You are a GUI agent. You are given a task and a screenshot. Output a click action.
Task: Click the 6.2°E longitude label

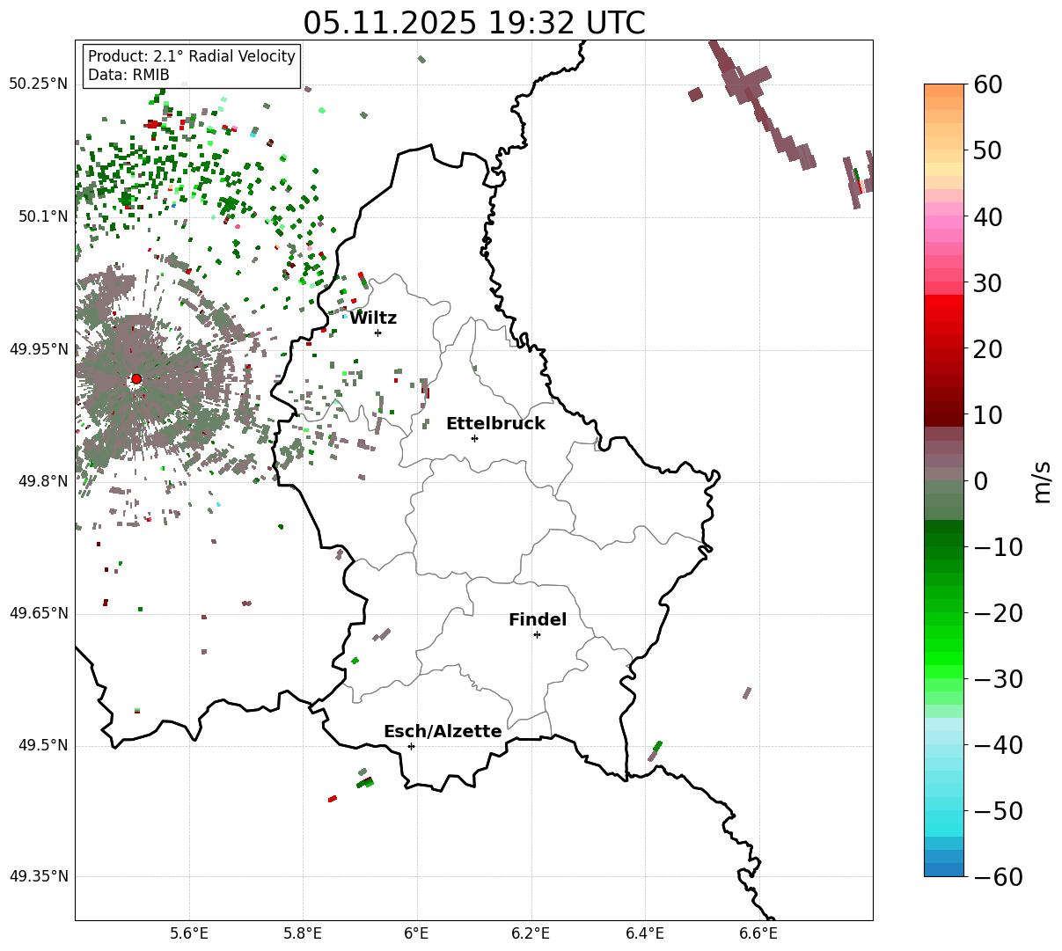pos(531,933)
